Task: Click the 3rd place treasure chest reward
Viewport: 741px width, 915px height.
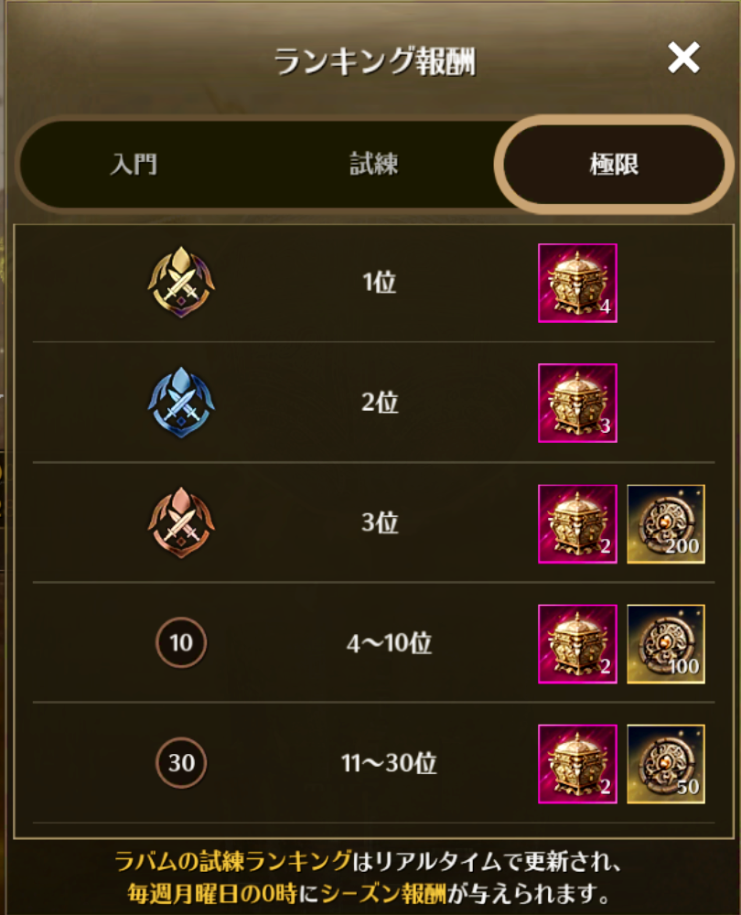Action: (577, 524)
